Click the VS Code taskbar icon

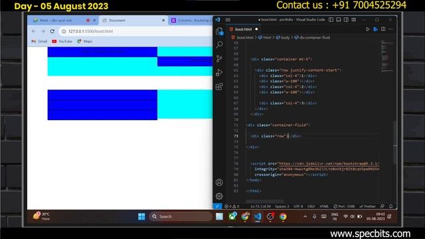[258, 216]
